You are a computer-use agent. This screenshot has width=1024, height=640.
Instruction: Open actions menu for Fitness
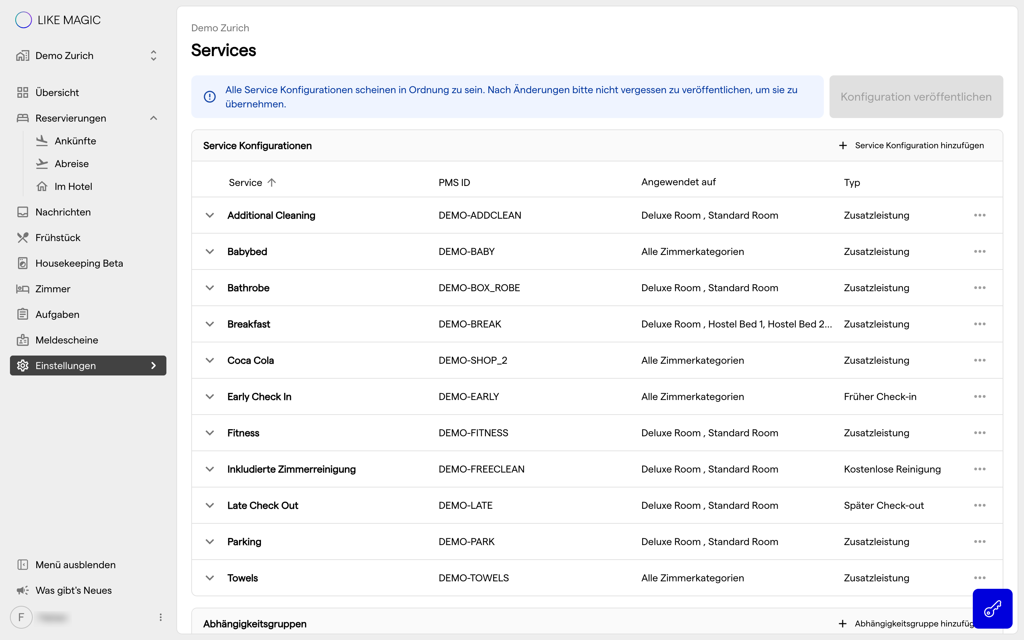pos(980,433)
